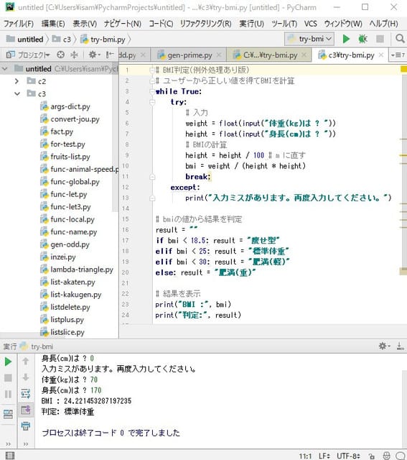Click cursor position 11:1 in status bar

[305, 456]
